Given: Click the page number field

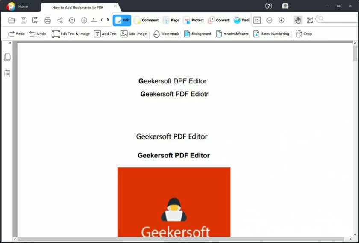Looking at the screenshot, I should (94, 20).
